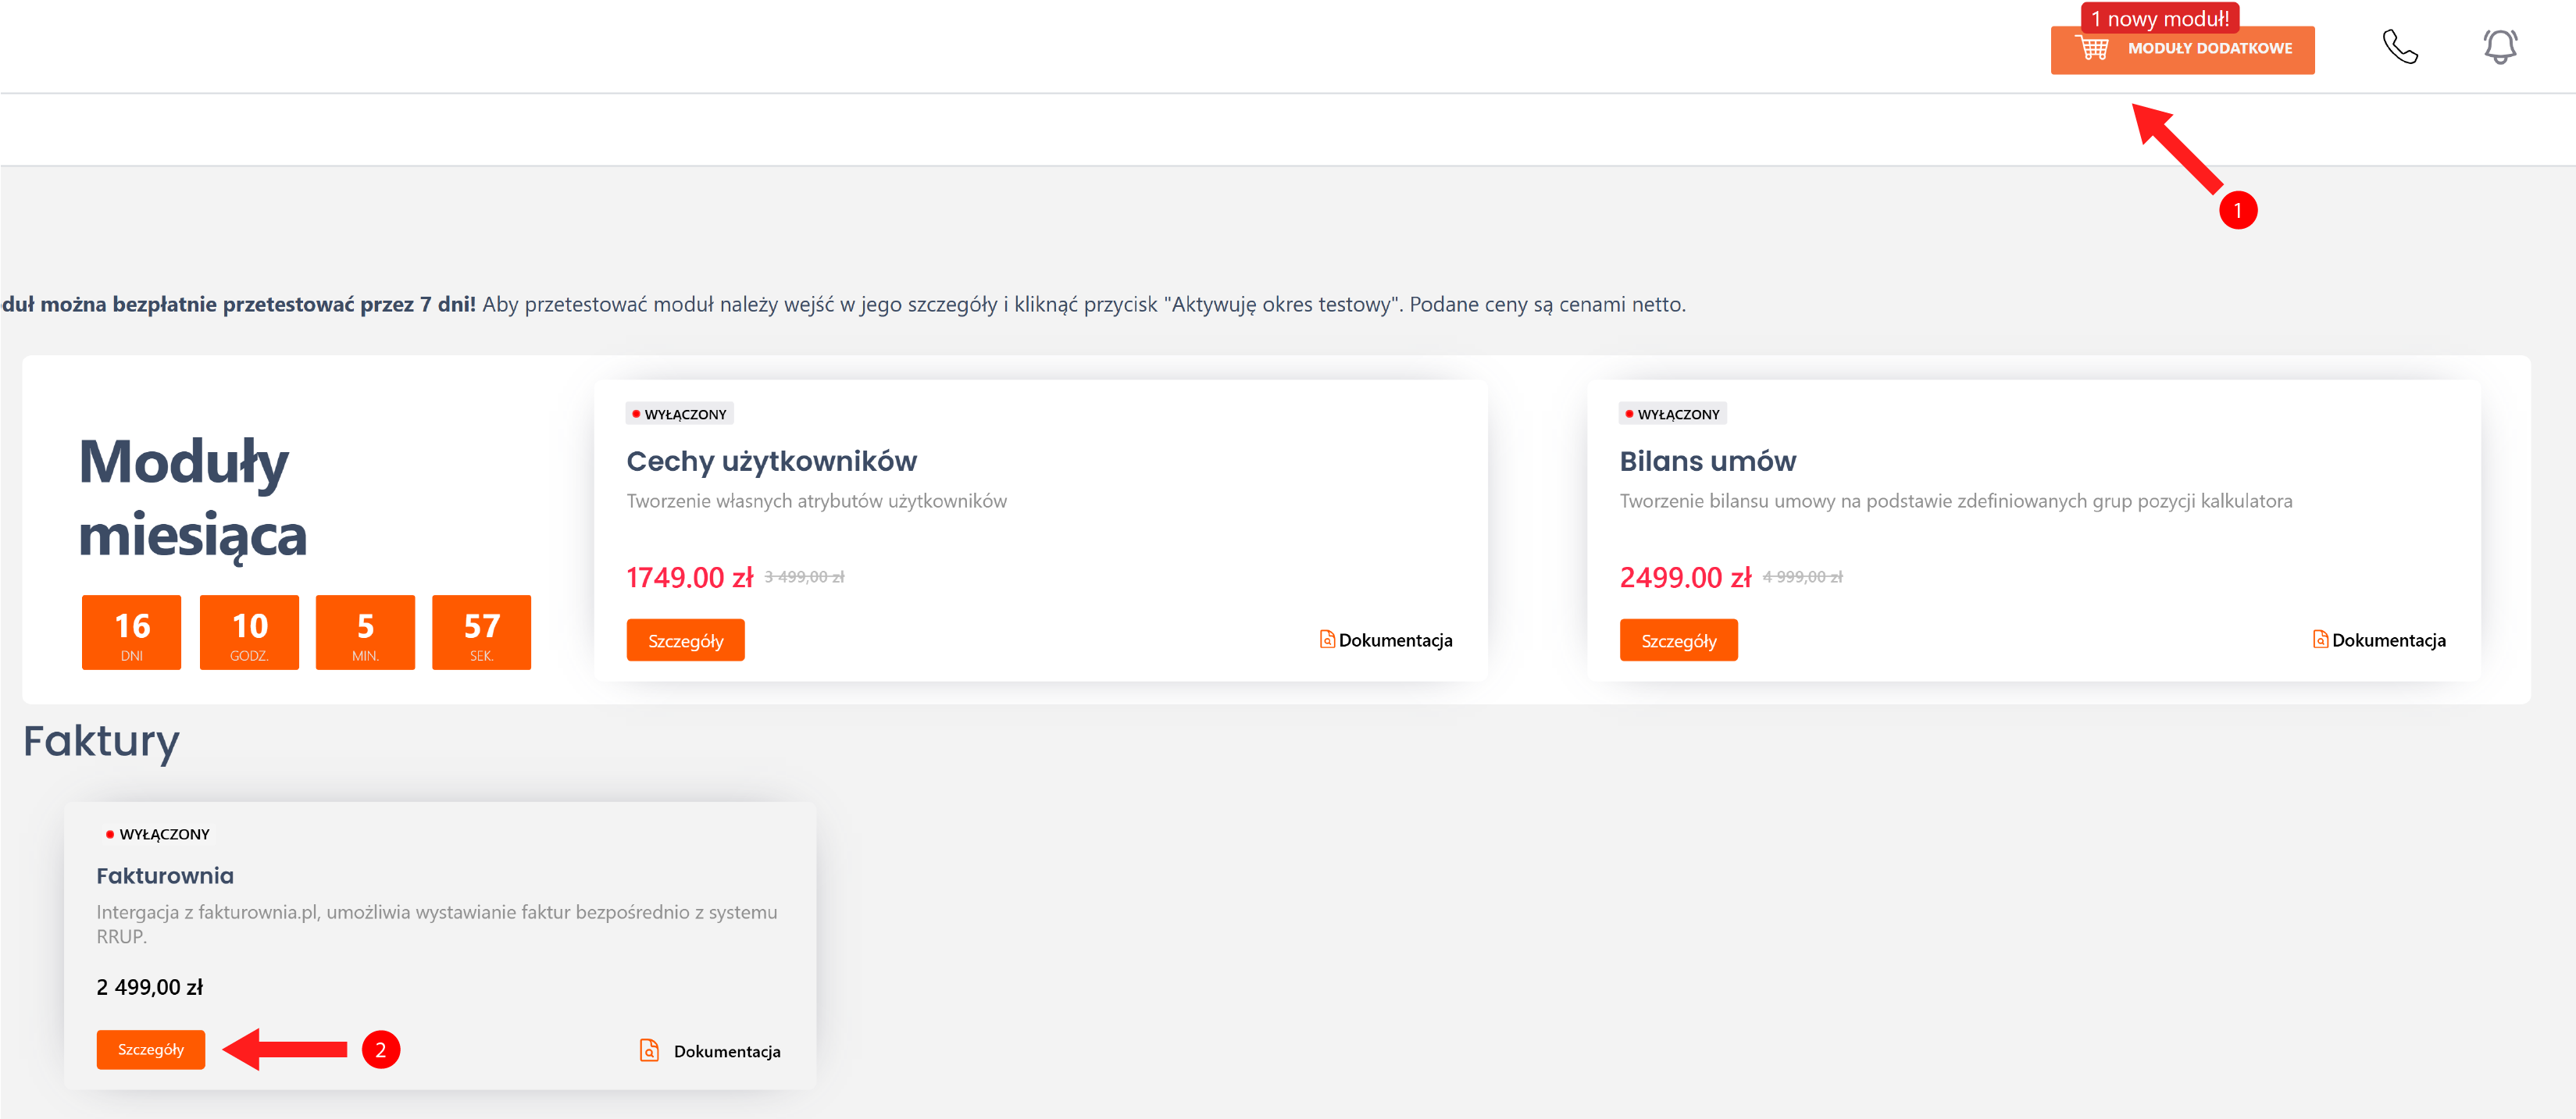The width and height of the screenshot is (2576, 1119).
Task: Click the Fakturownia module title
Action: pyautogui.click(x=165, y=875)
